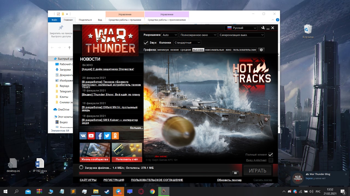The height and width of the screenshot is (196, 350).
Task: Open Файл tab in Explorer
Action: coord(54,20)
